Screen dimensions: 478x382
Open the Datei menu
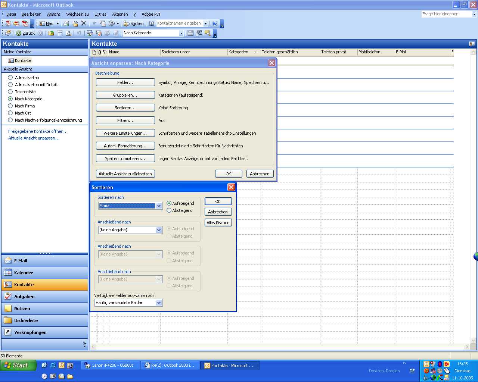[11, 14]
